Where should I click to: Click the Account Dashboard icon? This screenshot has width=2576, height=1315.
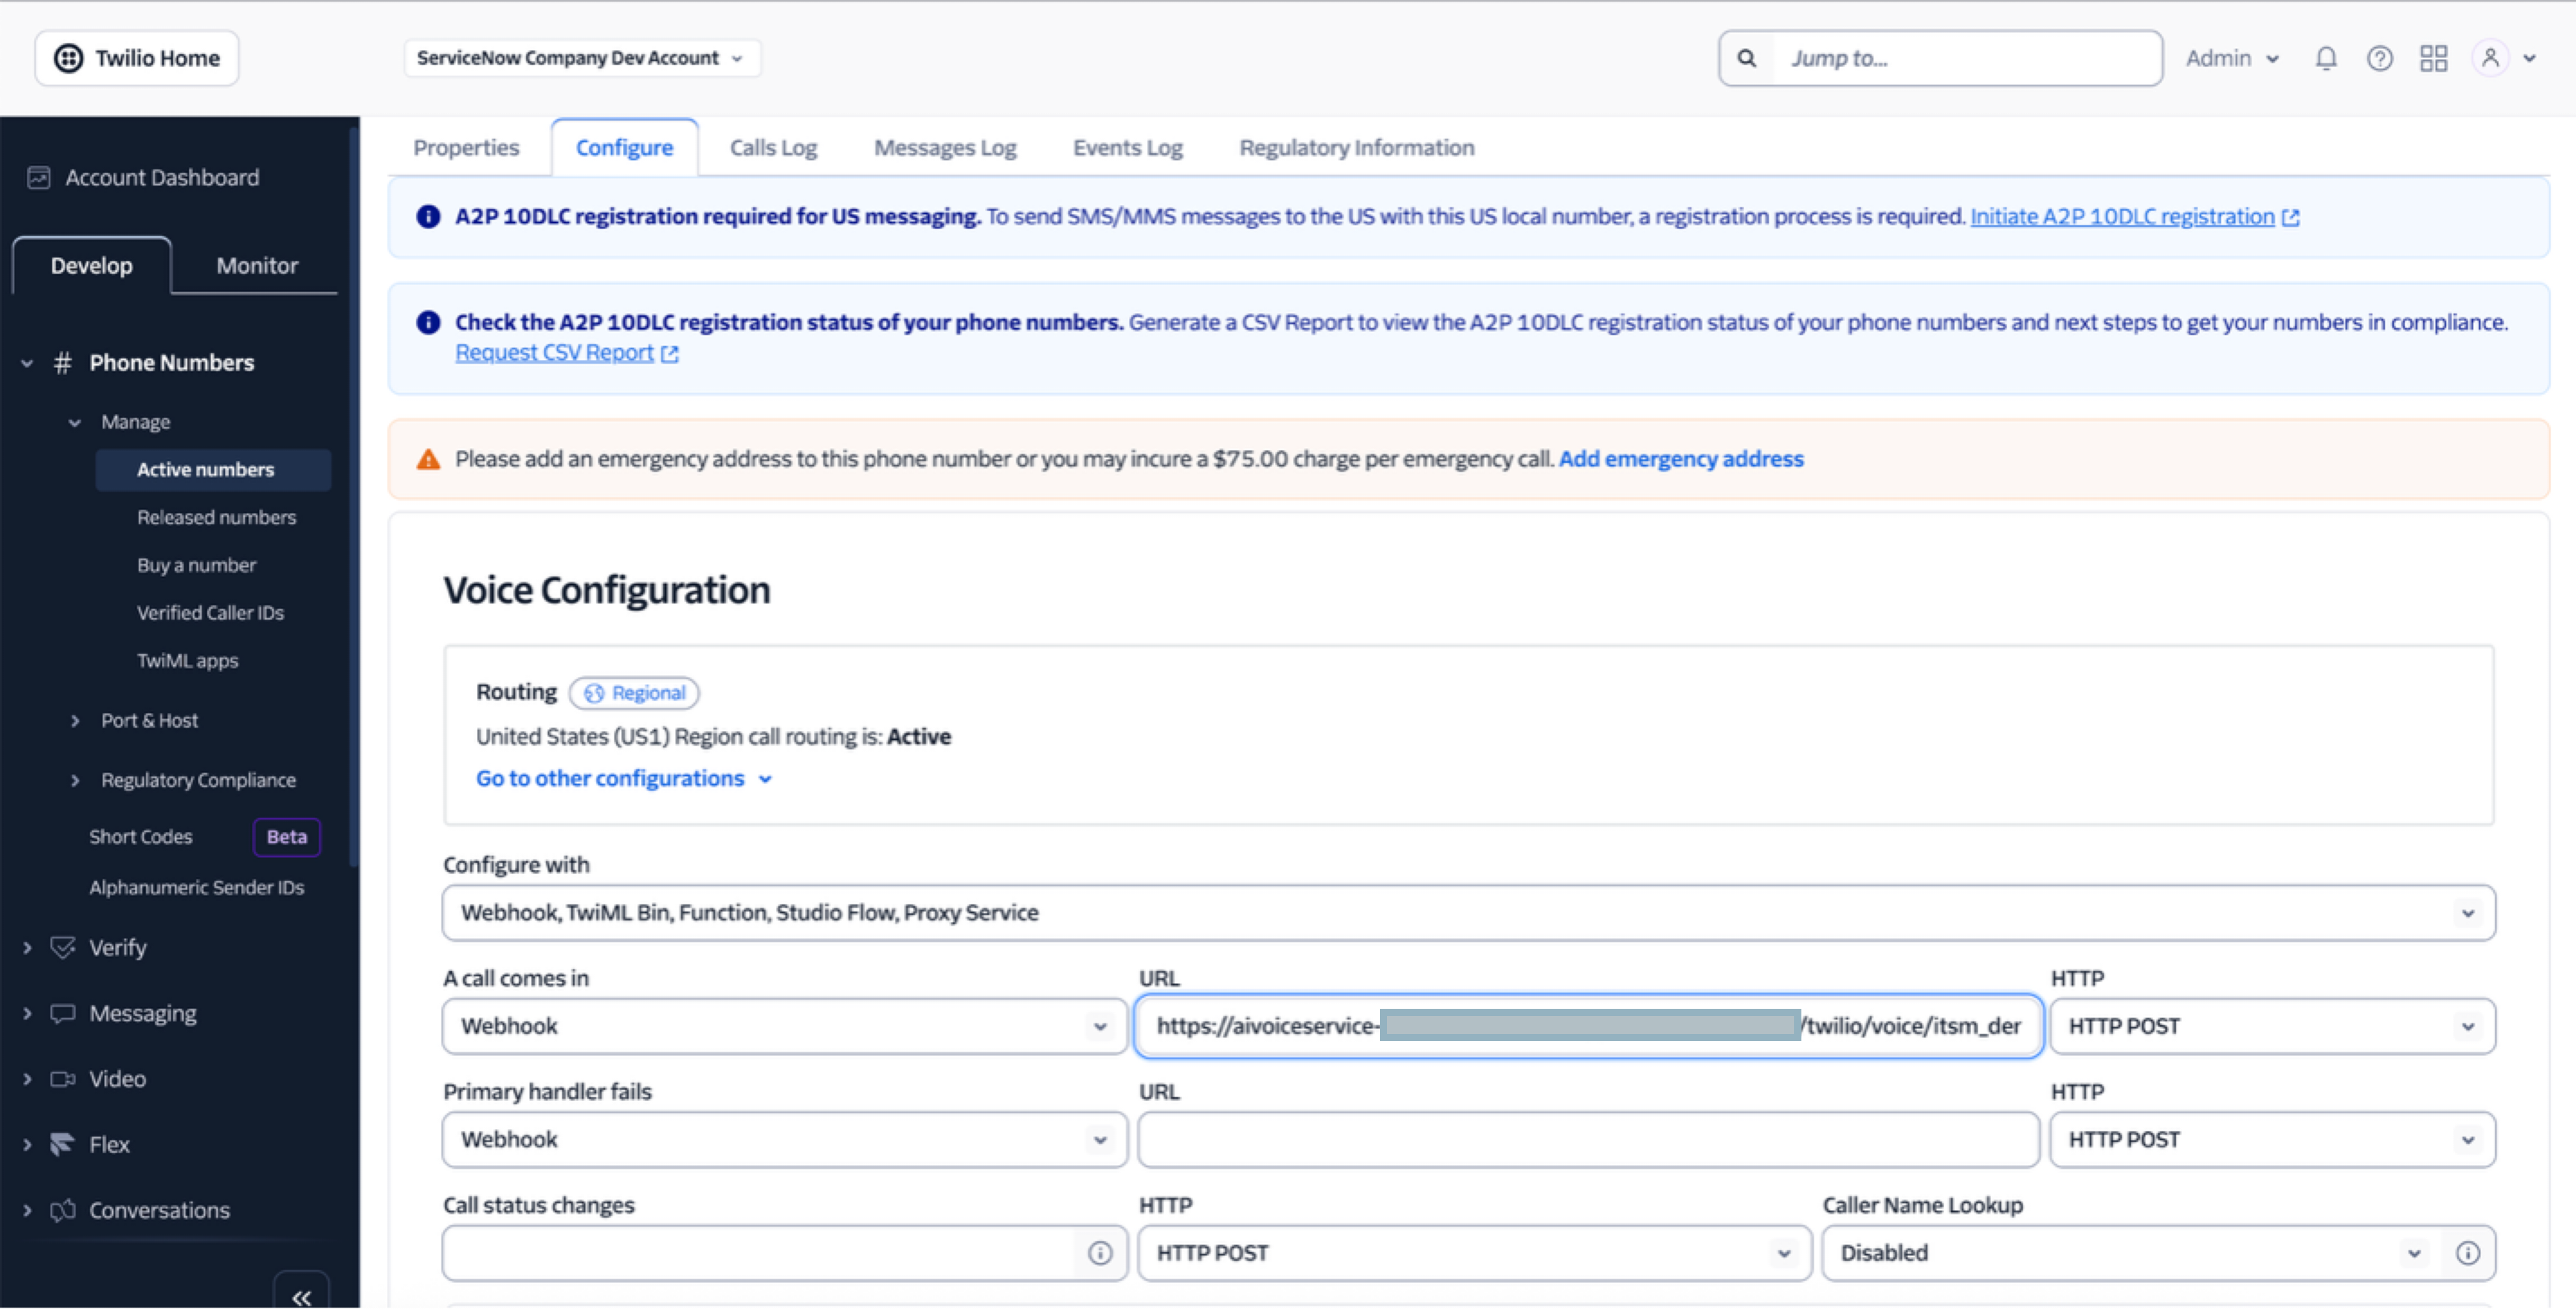coord(39,178)
